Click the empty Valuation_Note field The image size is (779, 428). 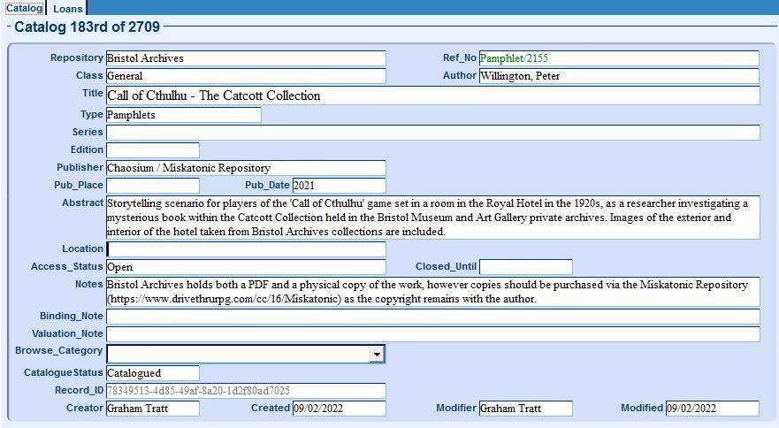432,334
